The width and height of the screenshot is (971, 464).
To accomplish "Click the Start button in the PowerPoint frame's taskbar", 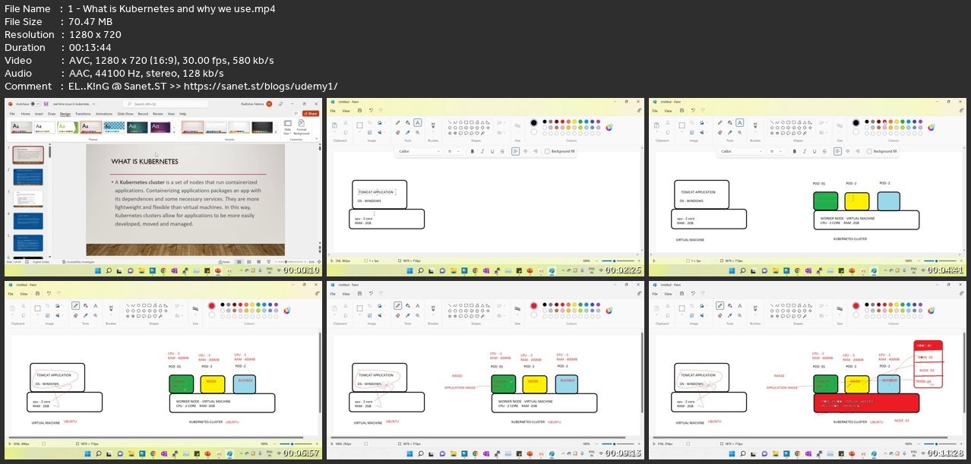I will (97, 271).
